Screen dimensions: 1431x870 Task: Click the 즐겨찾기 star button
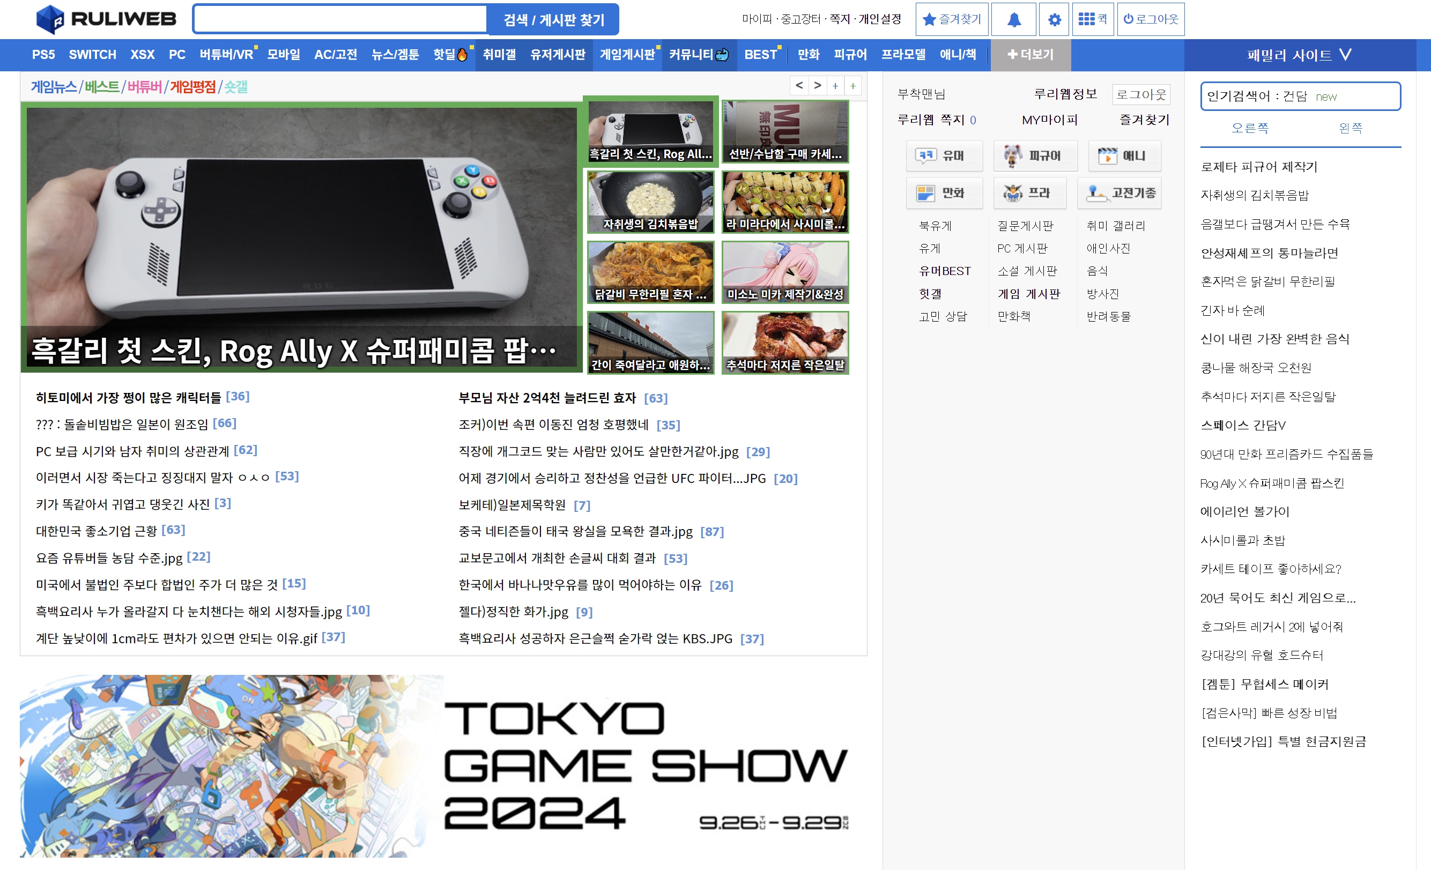952,19
